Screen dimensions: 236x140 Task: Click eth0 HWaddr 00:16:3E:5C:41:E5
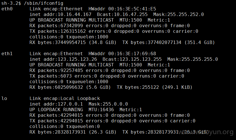[122, 9]
